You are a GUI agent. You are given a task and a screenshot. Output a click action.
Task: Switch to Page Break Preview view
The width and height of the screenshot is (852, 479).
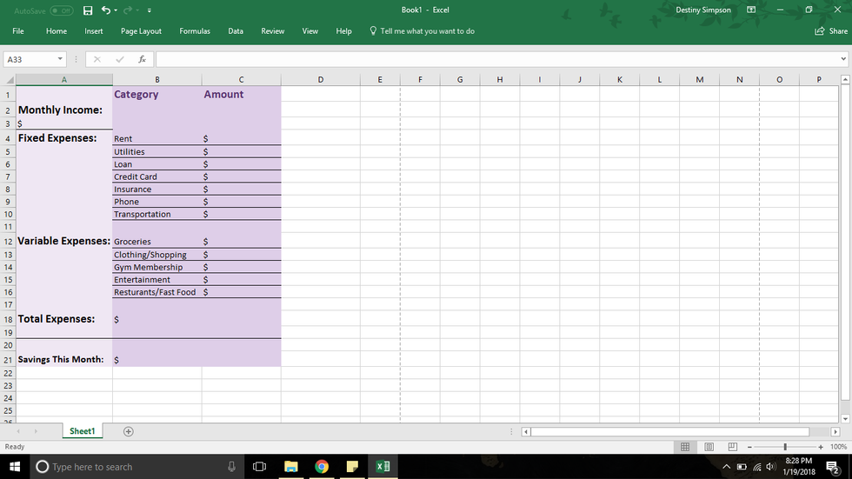point(732,447)
